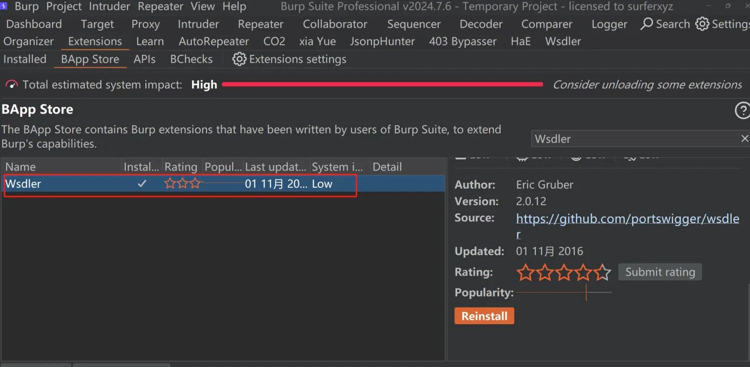Screen dimensions: 750x367
Task: Select the BApp Store sub-tab
Action: coord(90,60)
